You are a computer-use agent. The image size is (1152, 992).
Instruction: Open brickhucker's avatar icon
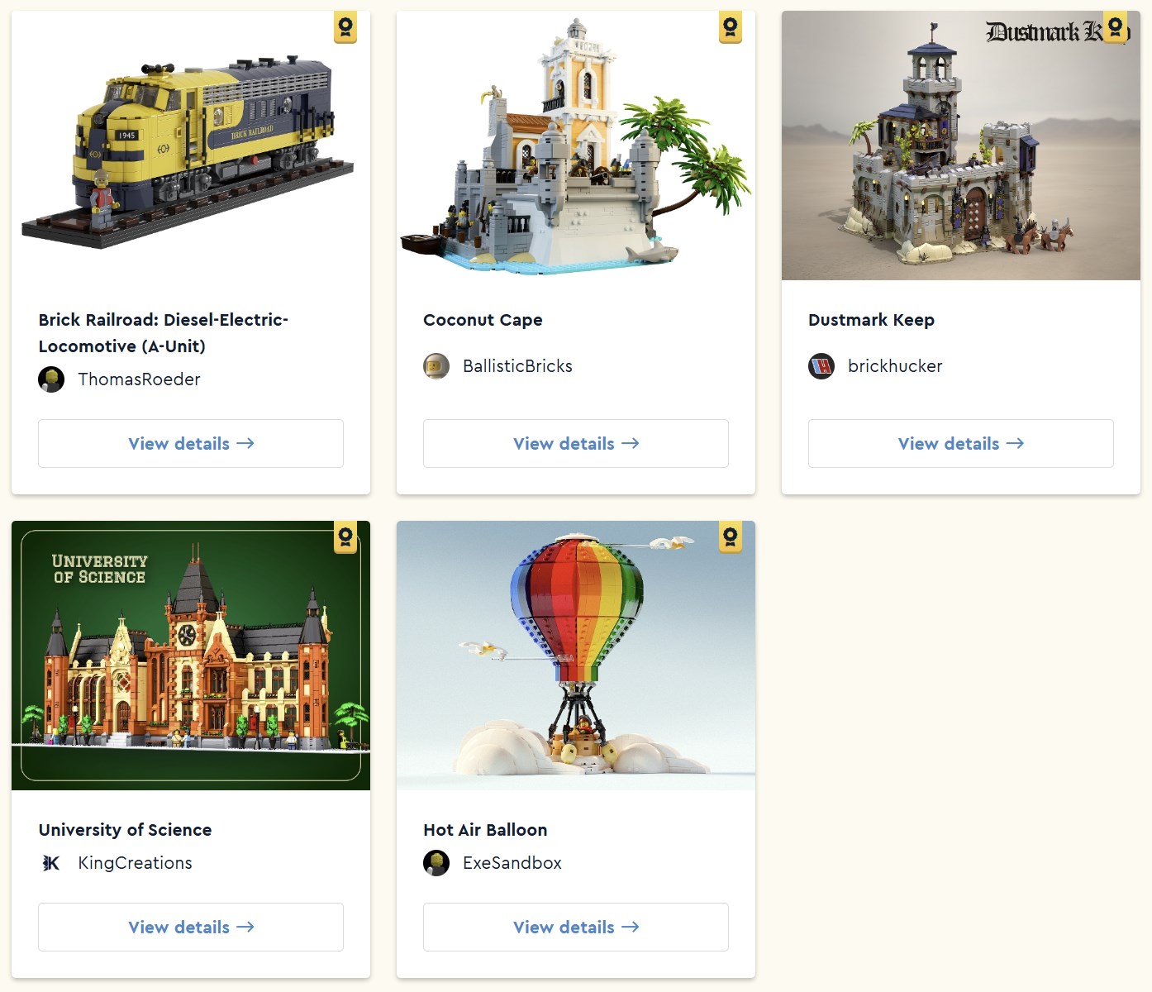821,366
